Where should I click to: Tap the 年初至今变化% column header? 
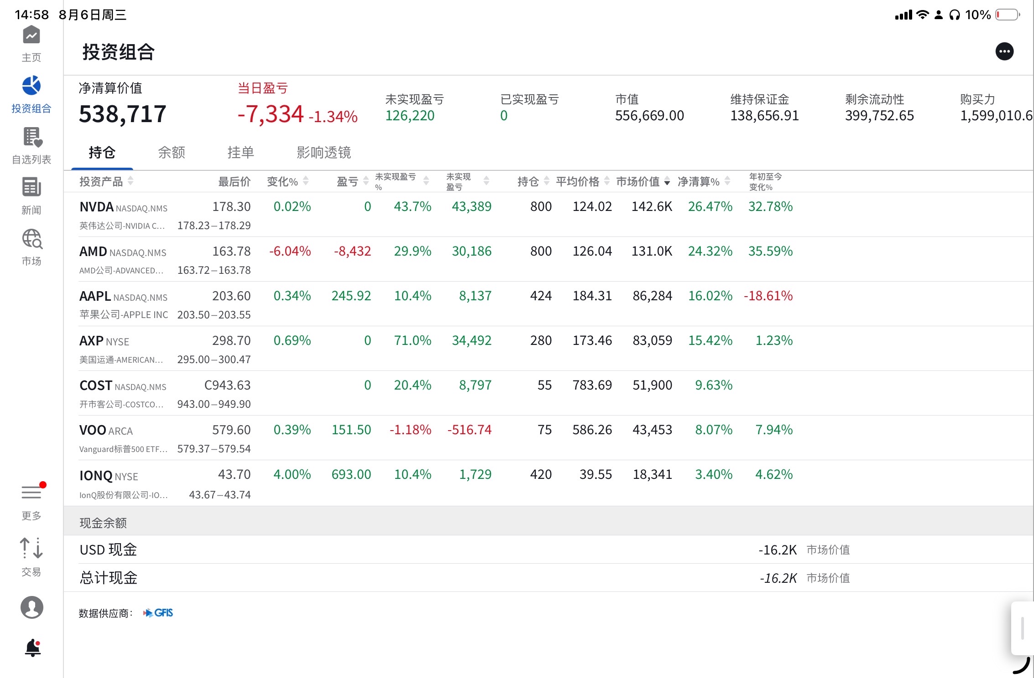pos(765,181)
